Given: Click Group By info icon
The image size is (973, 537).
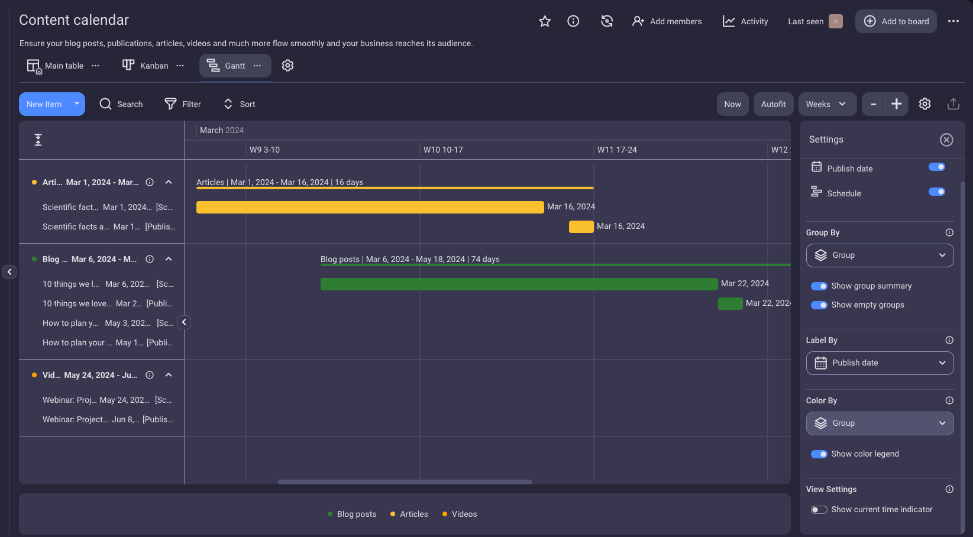Looking at the screenshot, I should (949, 232).
